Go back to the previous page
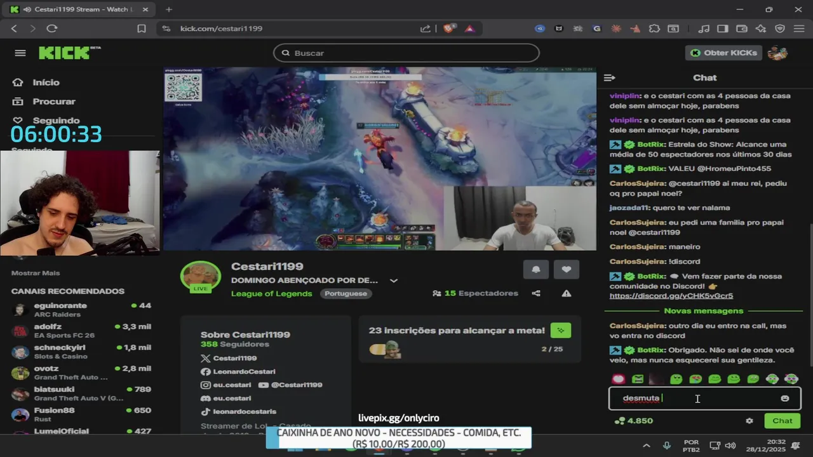Image resolution: width=813 pixels, height=457 pixels. click(14, 29)
